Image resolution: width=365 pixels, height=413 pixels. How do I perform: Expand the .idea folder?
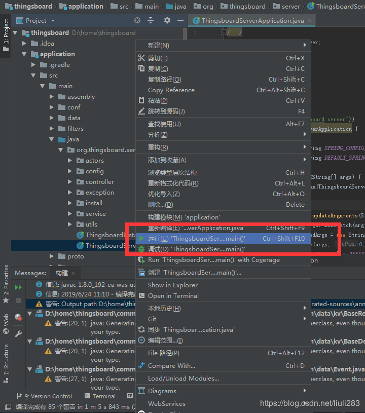click(x=24, y=43)
